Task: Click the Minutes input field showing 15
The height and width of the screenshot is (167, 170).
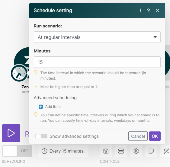Action: 97,62
